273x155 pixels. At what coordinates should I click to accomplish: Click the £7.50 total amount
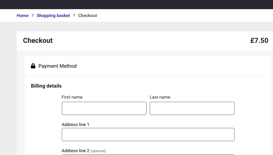259,41
